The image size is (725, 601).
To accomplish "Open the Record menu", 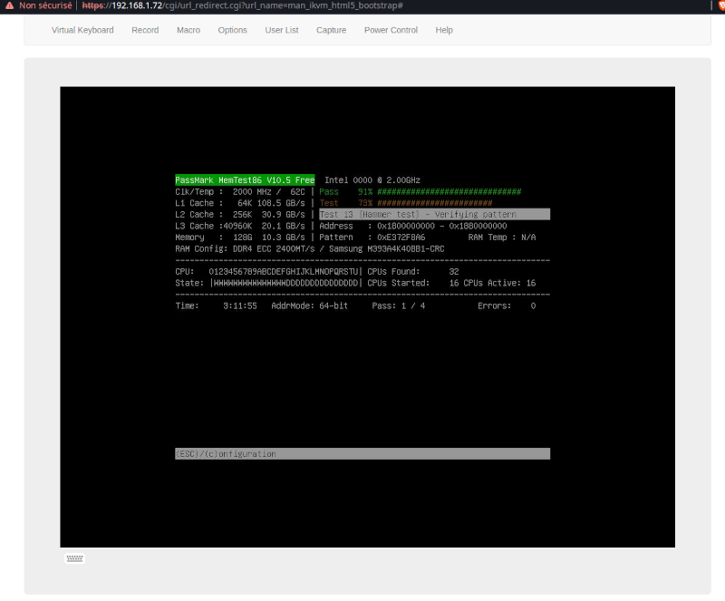I will tap(145, 30).
